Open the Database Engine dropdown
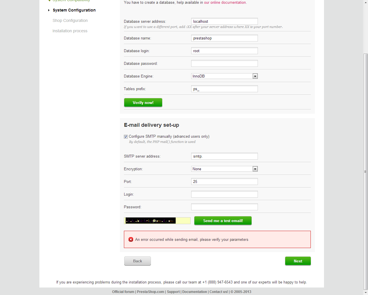Viewport: 368px width, 295px height. click(x=255, y=76)
